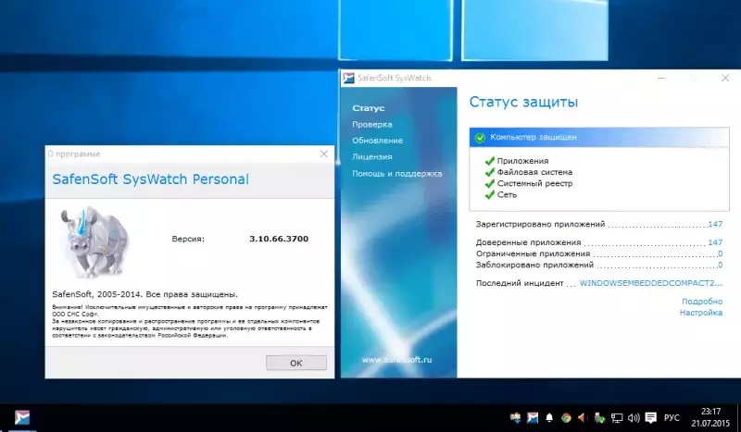
Task: Open the network status tray icon
Action: tap(616, 418)
